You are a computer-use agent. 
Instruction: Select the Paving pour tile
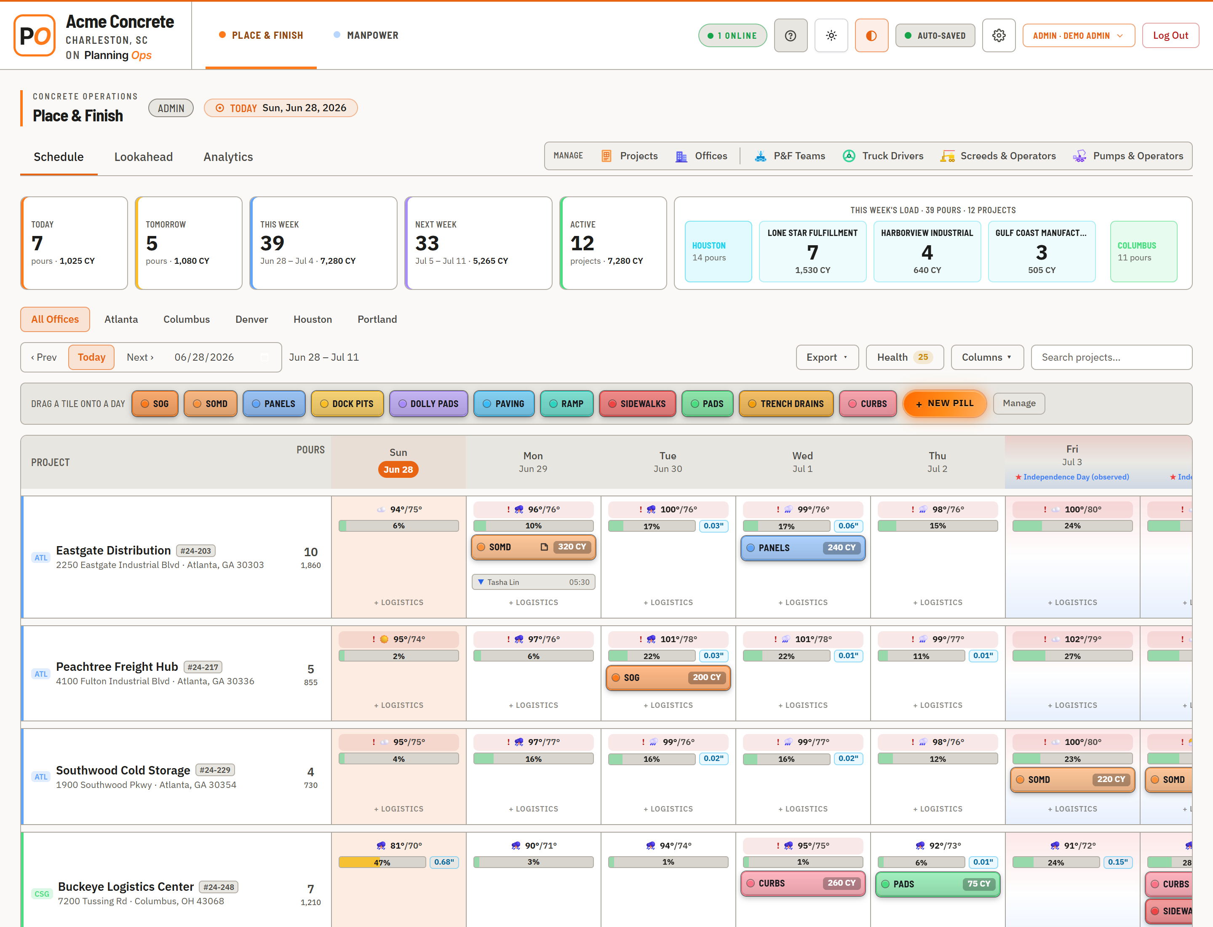click(504, 404)
